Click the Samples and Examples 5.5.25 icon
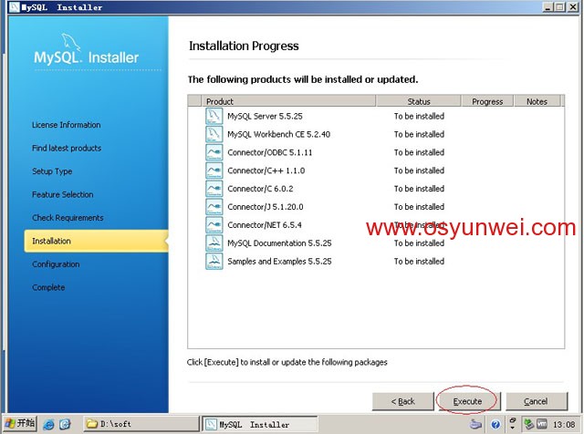584x434 pixels. click(214, 262)
